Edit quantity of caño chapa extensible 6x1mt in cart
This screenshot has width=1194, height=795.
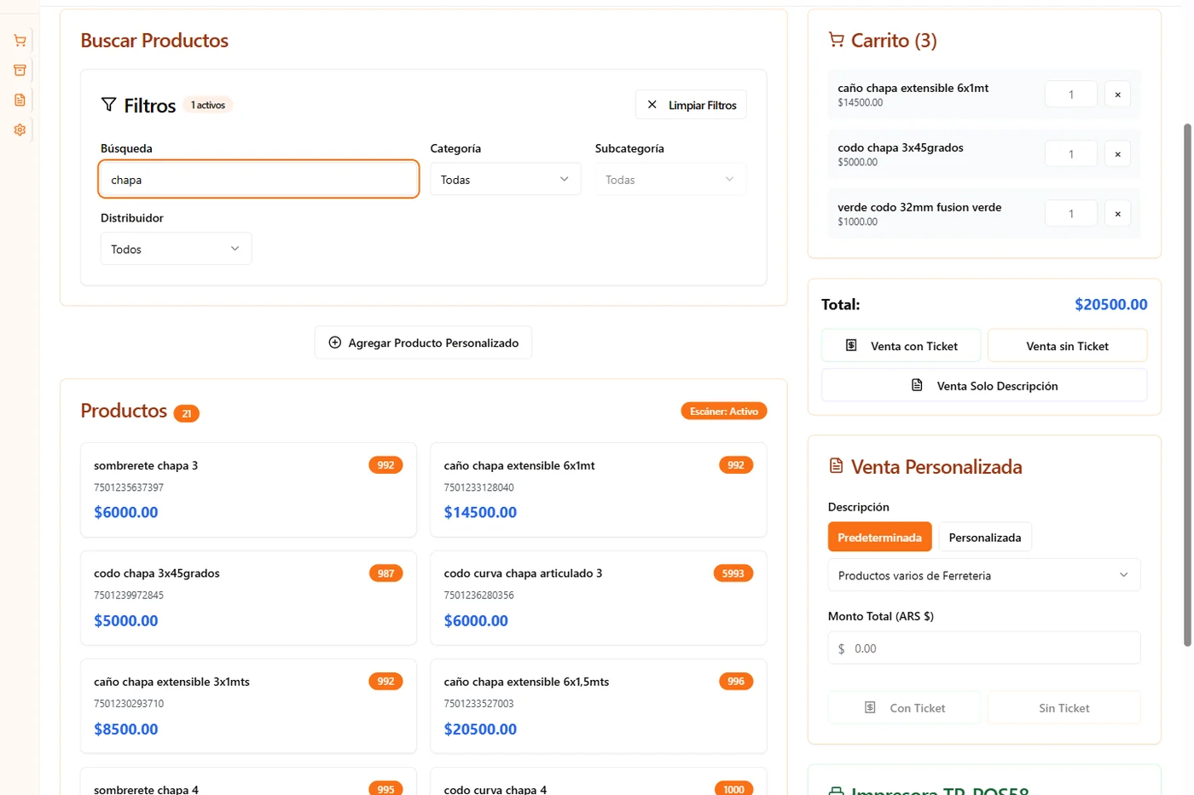1071,95
